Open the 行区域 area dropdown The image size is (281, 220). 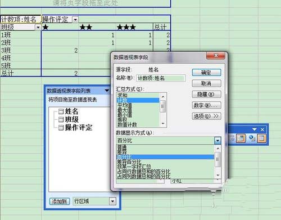tap(112, 201)
